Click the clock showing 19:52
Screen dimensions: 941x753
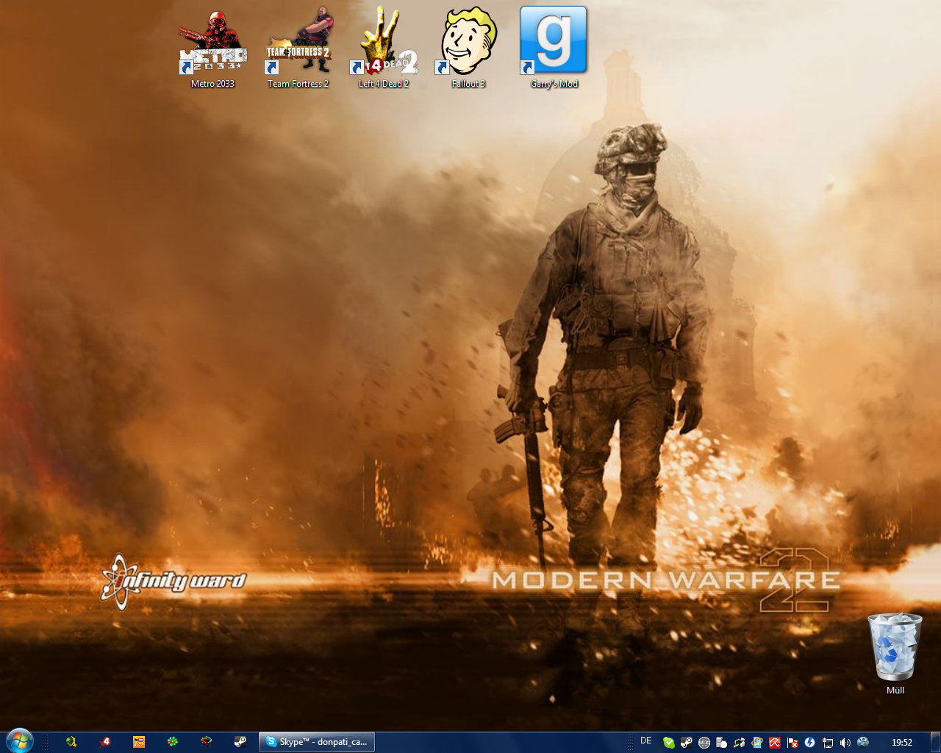(x=901, y=743)
